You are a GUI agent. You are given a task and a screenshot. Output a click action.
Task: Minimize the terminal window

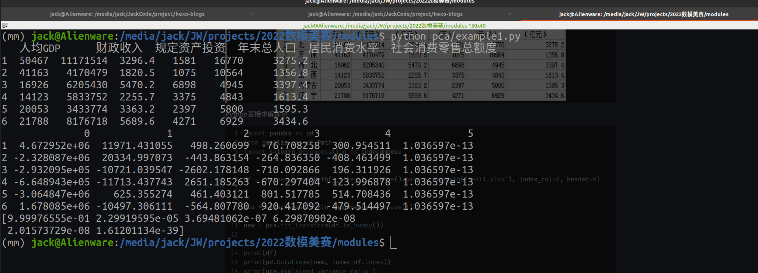(x=747, y=1)
